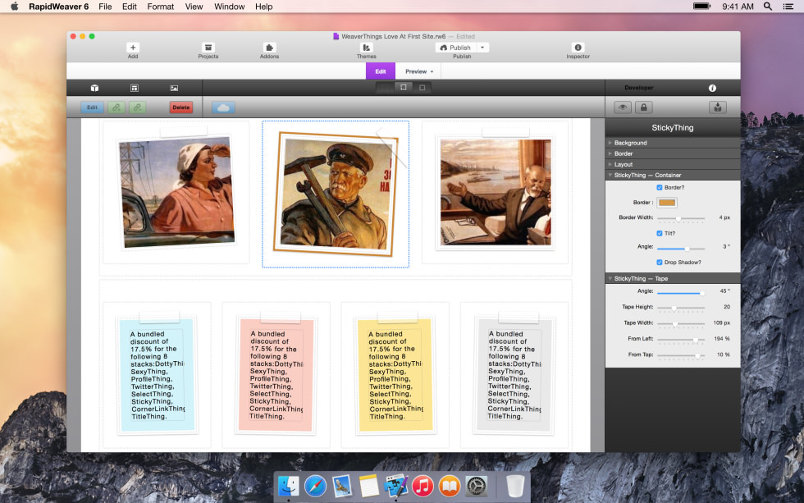Image resolution: width=804 pixels, height=503 pixels.
Task: Open iTunes from the Dock
Action: coord(423,486)
